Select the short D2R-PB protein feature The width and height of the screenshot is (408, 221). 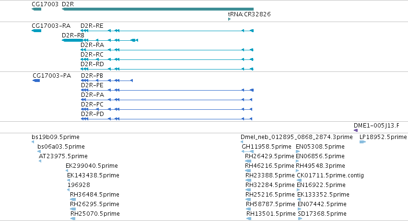107,81
